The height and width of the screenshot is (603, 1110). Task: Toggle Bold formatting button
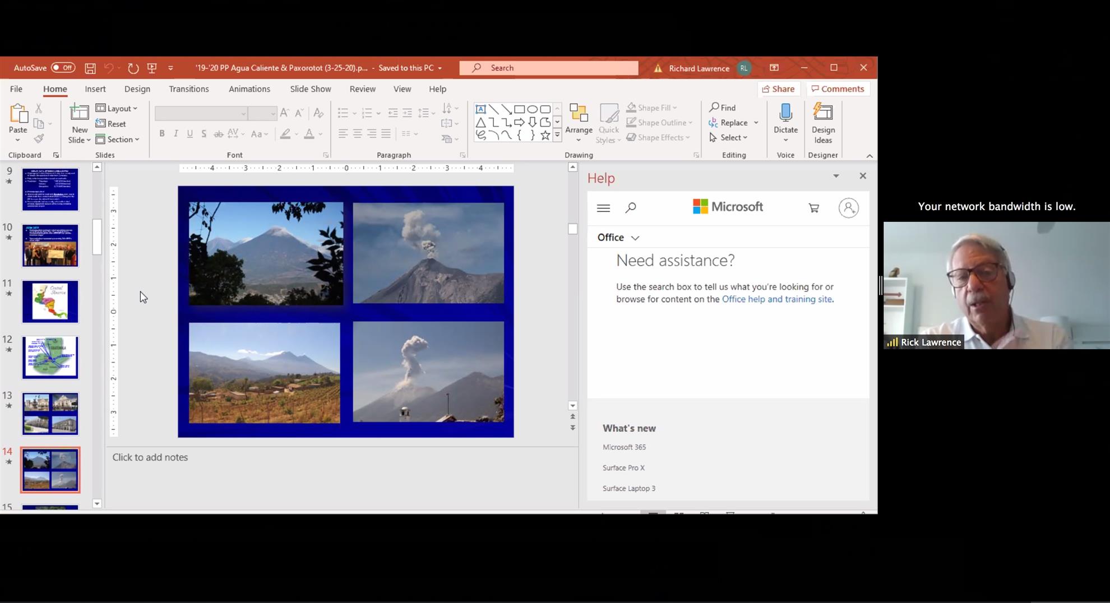[161, 134]
